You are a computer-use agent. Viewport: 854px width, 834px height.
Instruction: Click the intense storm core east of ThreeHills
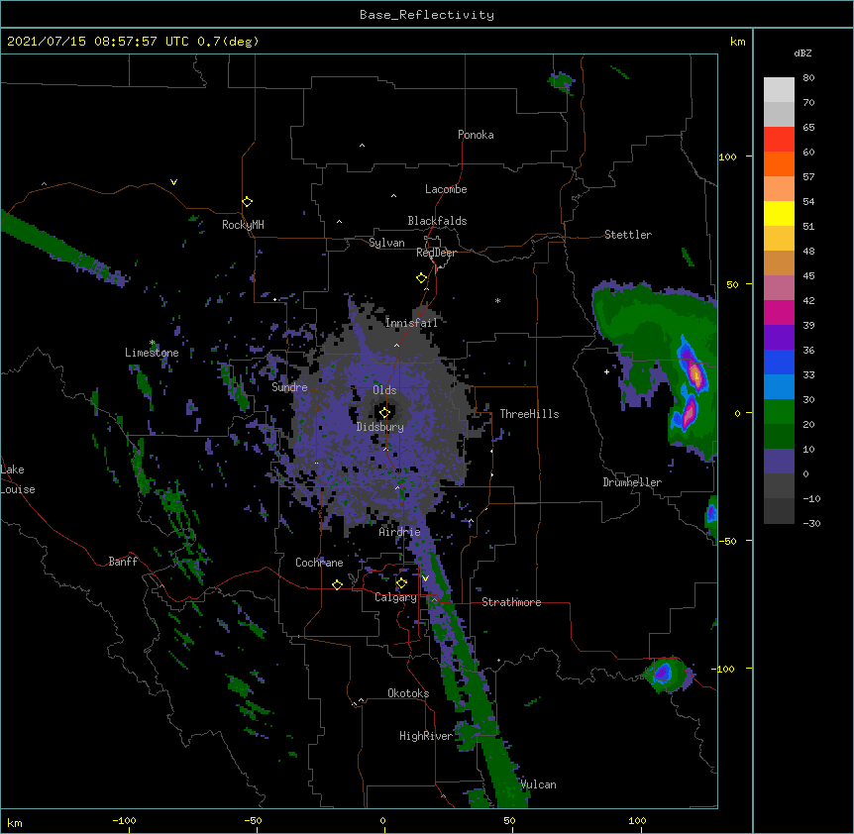[x=694, y=374]
